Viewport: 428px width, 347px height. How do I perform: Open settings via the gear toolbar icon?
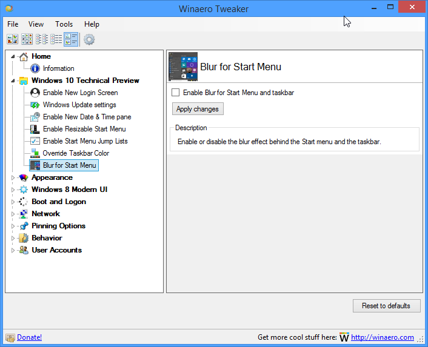[x=89, y=39]
